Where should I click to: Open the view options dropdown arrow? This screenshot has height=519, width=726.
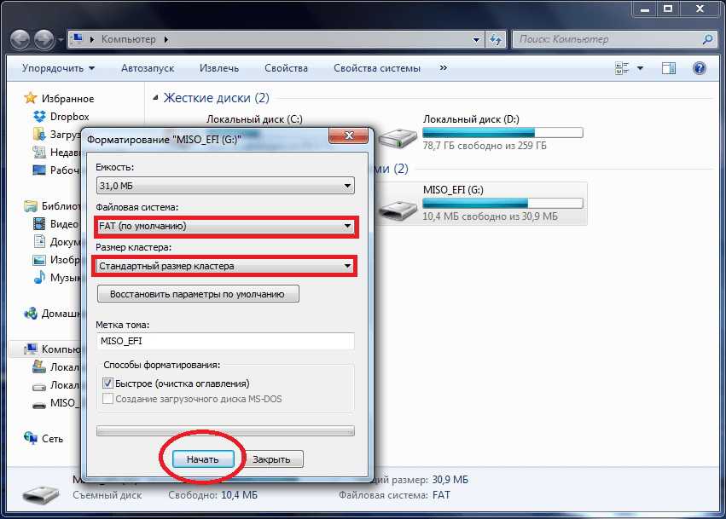(640, 68)
